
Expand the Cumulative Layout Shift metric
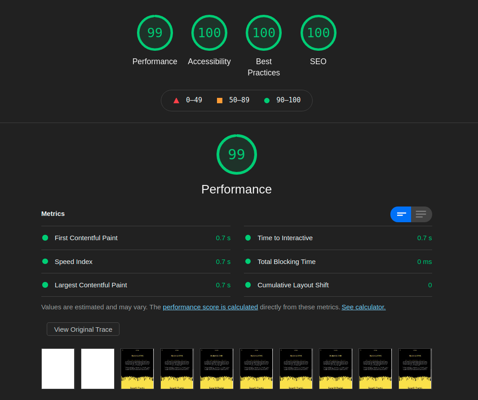click(293, 285)
